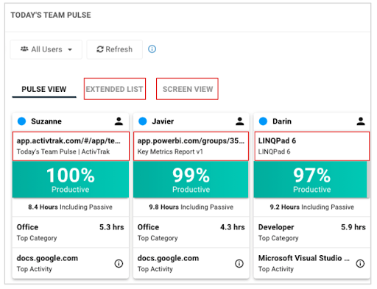Switch to the Screen View tab
This screenshot has height=289, width=377.
(187, 89)
